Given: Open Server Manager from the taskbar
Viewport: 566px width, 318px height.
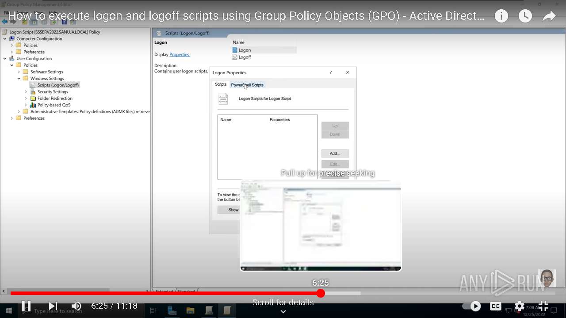Looking at the screenshot, I should (172, 311).
